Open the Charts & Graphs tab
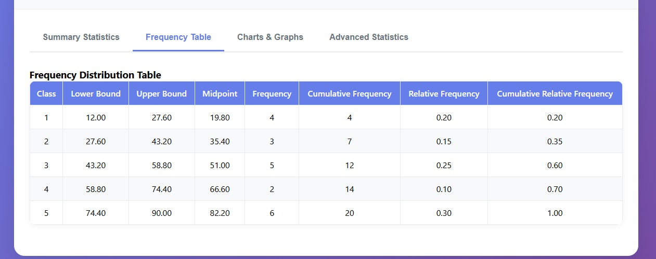The height and width of the screenshot is (259, 656). pyautogui.click(x=270, y=37)
